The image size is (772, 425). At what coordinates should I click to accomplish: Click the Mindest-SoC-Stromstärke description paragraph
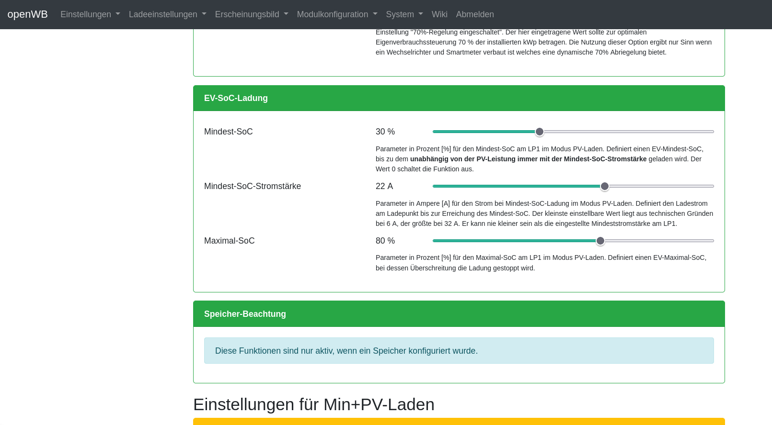545,213
